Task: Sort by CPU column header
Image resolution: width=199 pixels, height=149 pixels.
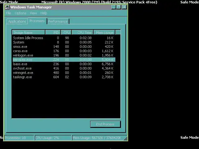Action: 66,32
